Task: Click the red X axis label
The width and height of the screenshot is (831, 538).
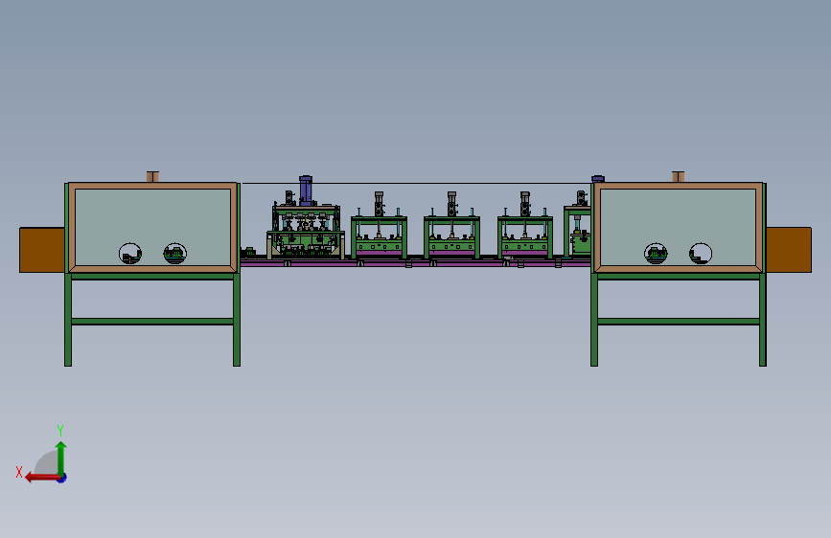Action: (x=19, y=472)
